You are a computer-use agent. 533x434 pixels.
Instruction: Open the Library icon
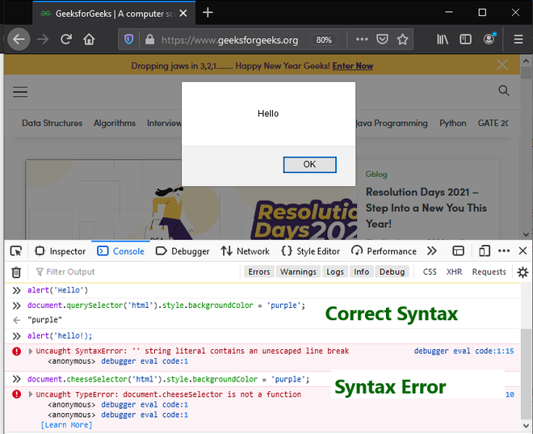pyautogui.click(x=443, y=40)
